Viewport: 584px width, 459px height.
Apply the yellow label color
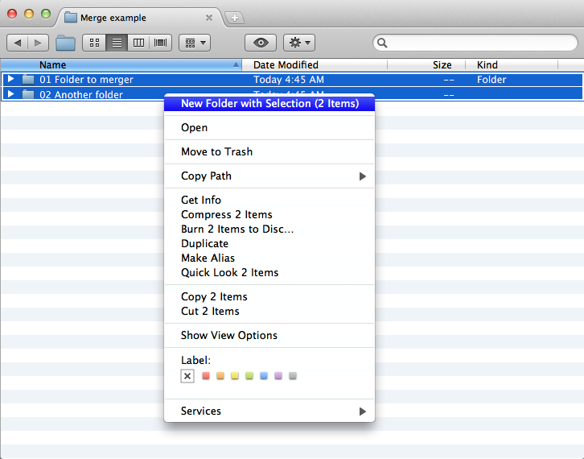coord(235,375)
